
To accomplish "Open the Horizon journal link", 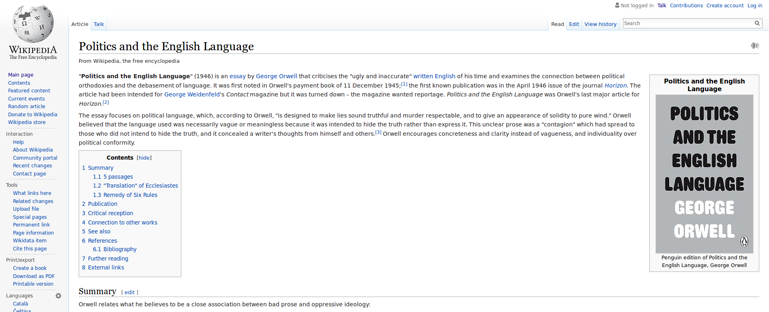I will click(x=616, y=85).
